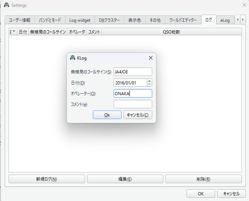Click the 新規ログ(N) button
The width and height of the screenshot is (249, 201).
pyautogui.click(x=47, y=179)
